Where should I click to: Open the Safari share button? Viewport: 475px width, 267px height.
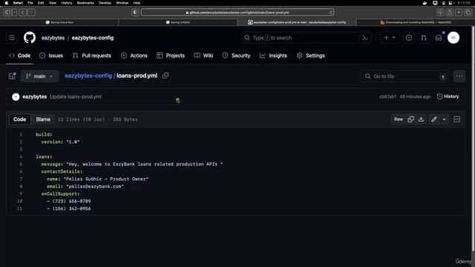pyautogui.click(x=450, y=13)
